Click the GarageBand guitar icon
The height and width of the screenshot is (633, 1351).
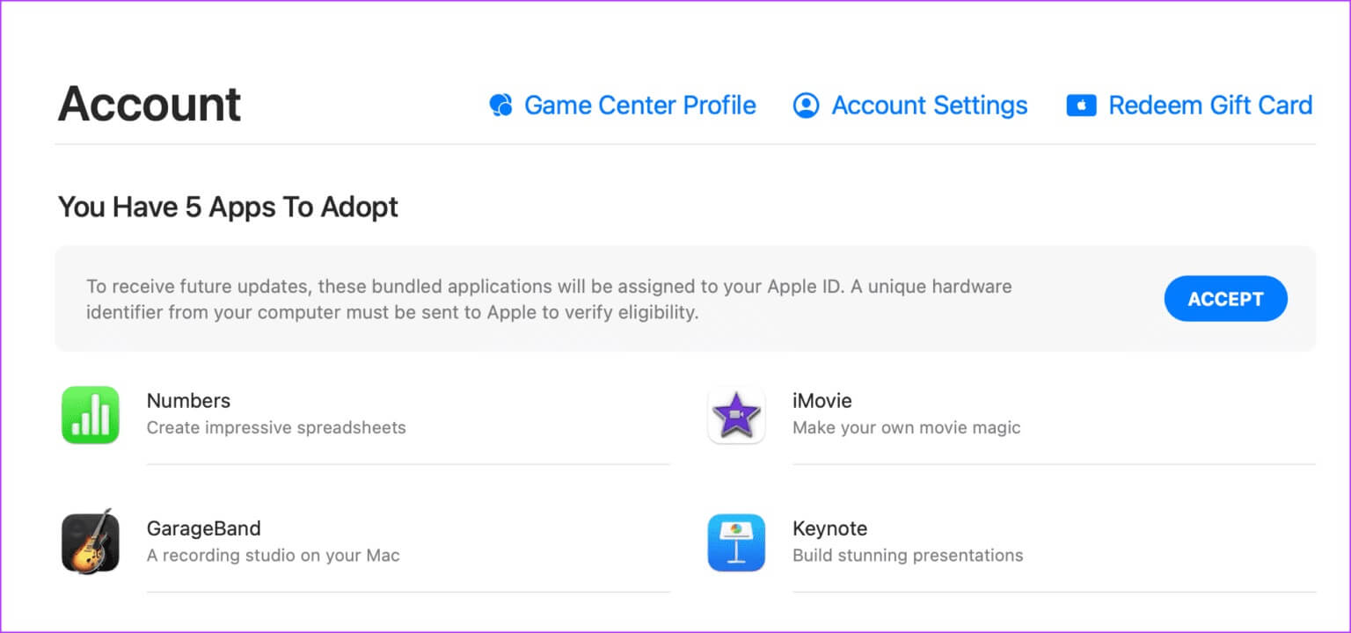(x=91, y=542)
